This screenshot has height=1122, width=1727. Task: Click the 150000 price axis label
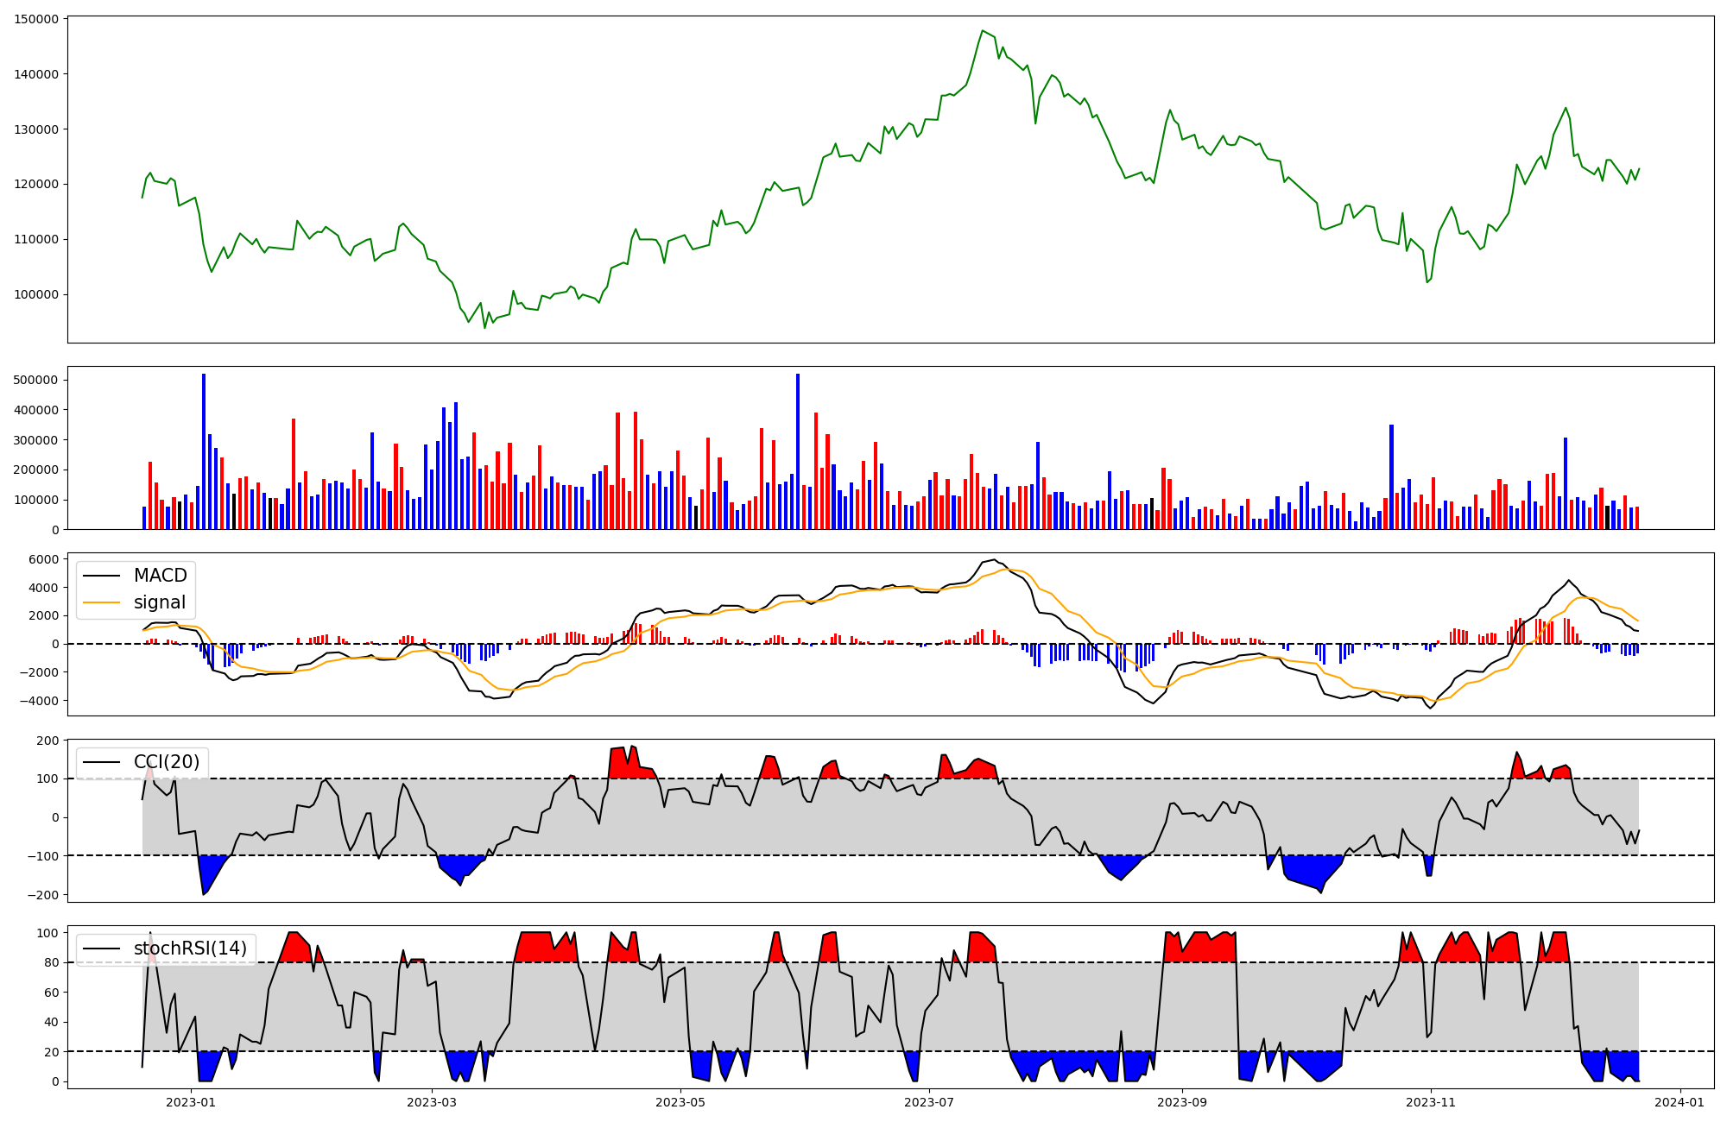click(37, 19)
